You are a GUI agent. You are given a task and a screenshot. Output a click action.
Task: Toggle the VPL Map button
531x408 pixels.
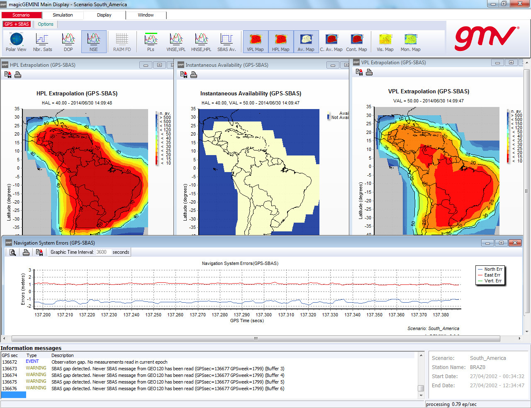(256, 42)
